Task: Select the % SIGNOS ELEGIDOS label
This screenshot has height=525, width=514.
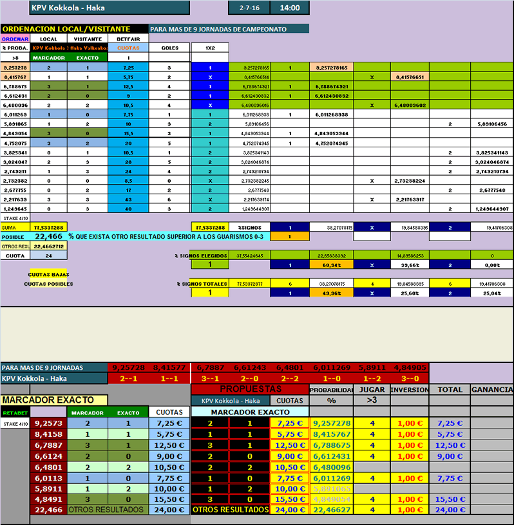Action: pos(201,256)
